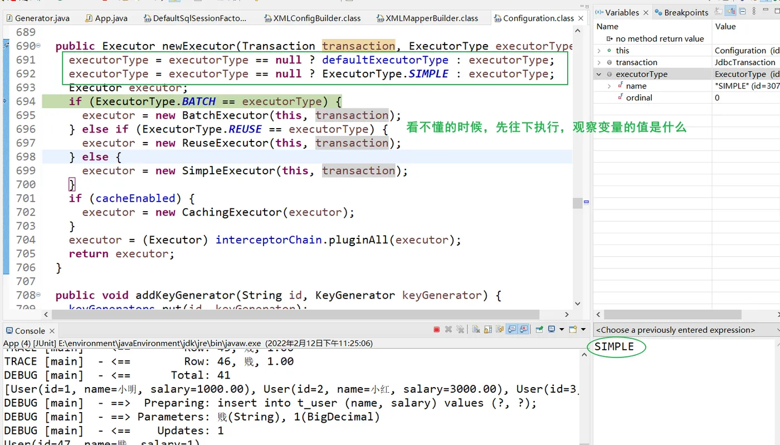Open the DefaultSqlSessionFacto... editor tab
This screenshot has height=445, width=780.
click(195, 18)
